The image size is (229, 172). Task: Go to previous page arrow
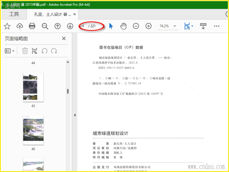pos(58,26)
